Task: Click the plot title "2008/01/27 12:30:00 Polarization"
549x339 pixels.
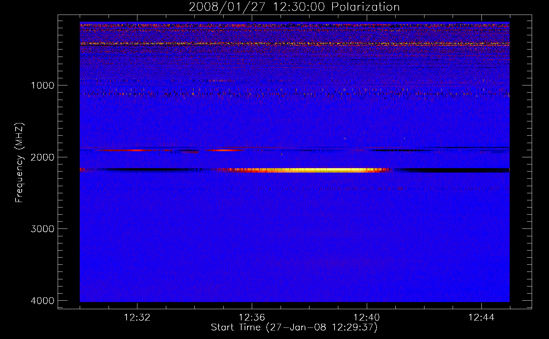Action: coord(294,7)
